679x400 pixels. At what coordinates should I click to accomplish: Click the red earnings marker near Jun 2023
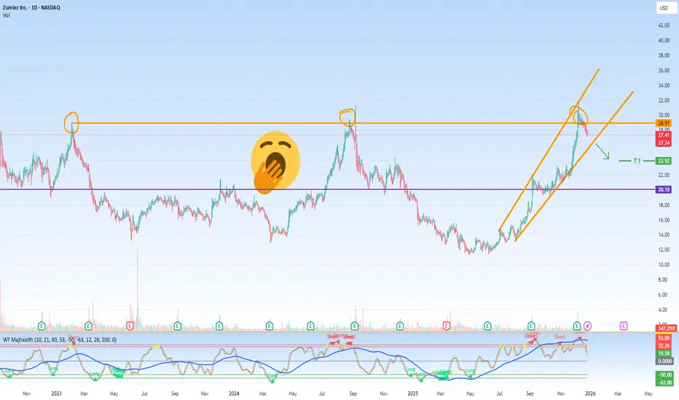tap(130, 326)
